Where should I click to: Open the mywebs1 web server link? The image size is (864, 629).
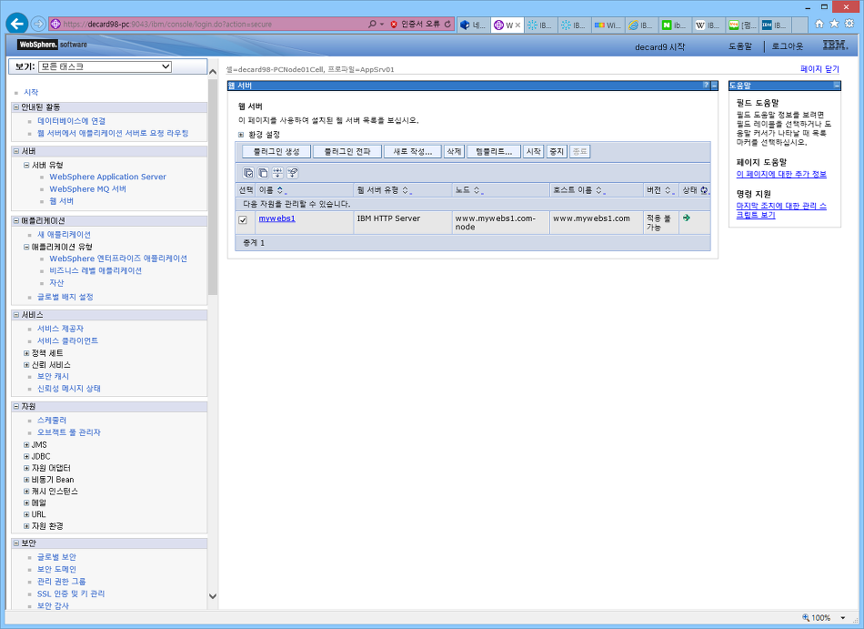click(277, 218)
